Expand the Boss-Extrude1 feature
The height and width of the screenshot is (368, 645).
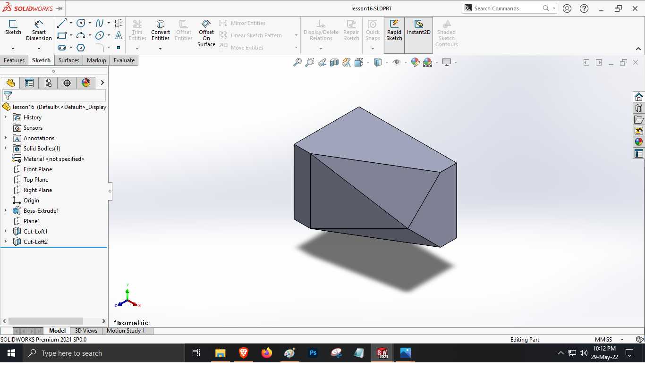pyautogui.click(x=6, y=210)
